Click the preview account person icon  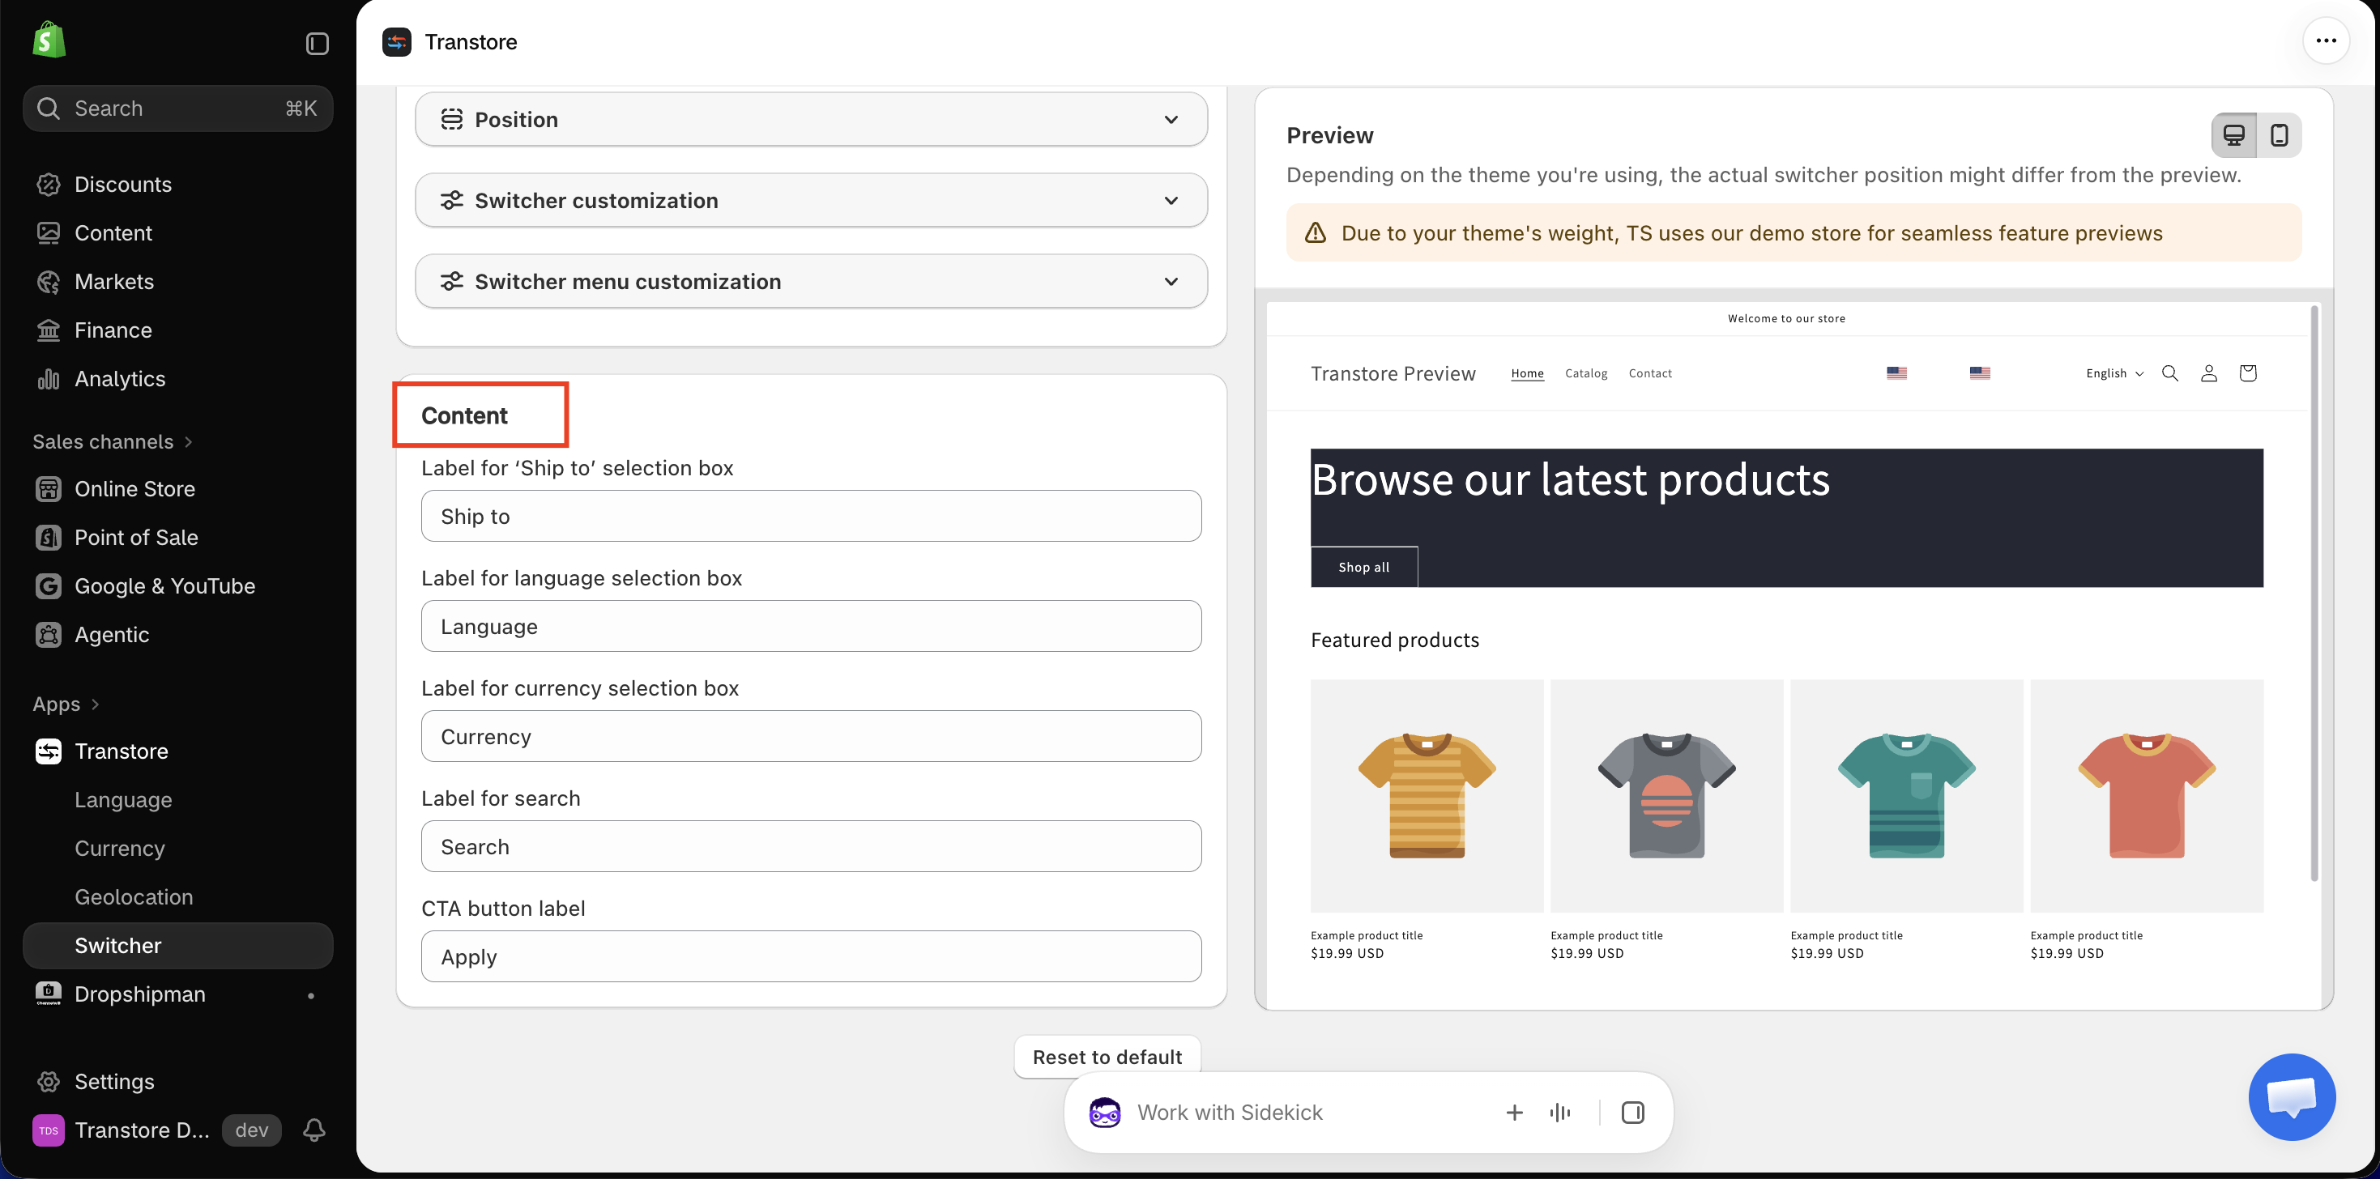(x=2209, y=373)
